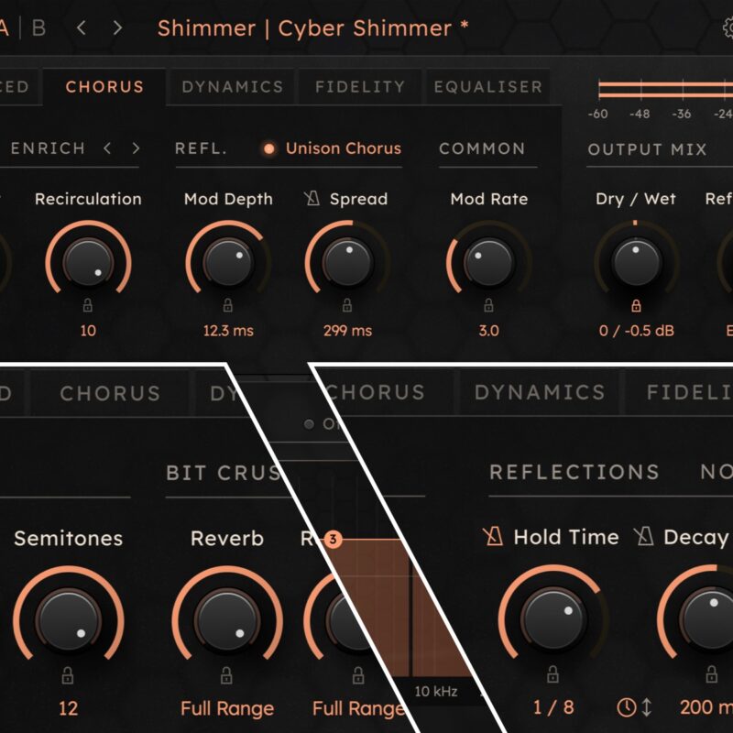This screenshot has height=733, width=733.
Task: Unlock the Dry / Wet parameter lock
Action: [x=636, y=306]
